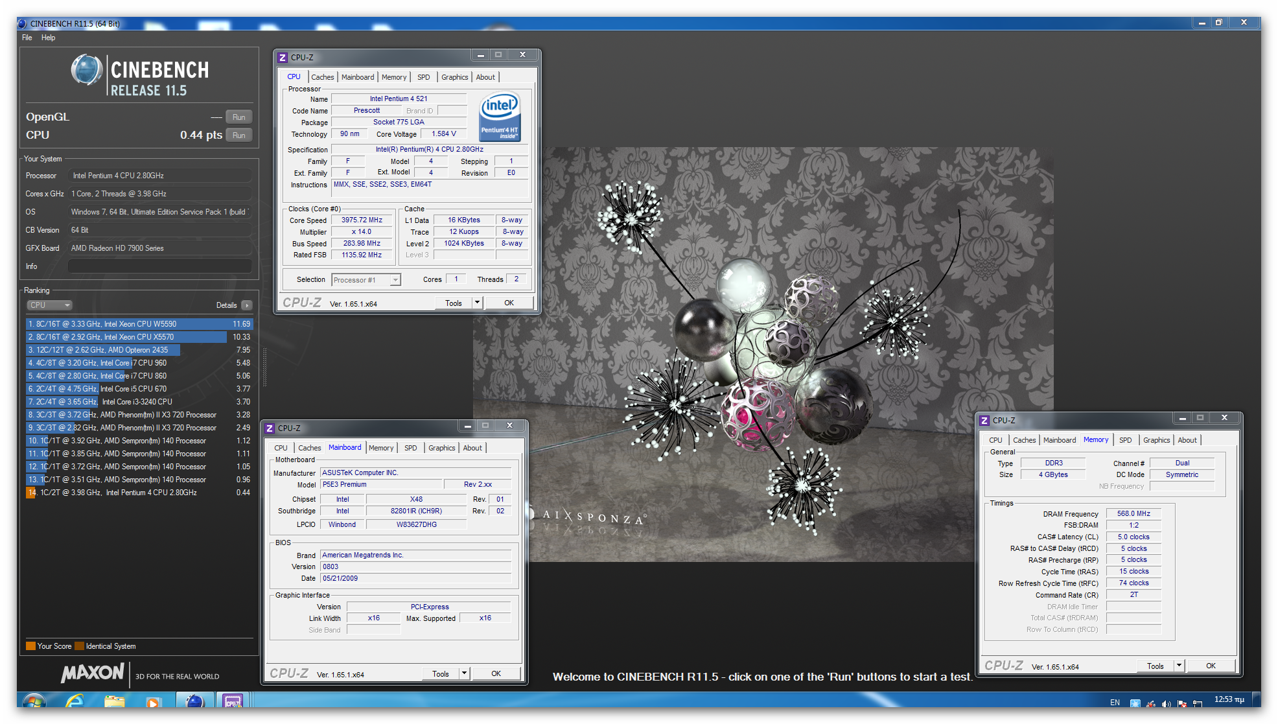Viewport: 1278px width, 724px height.
Task: Click the rendered spheres preview image
Action: coord(763,354)
